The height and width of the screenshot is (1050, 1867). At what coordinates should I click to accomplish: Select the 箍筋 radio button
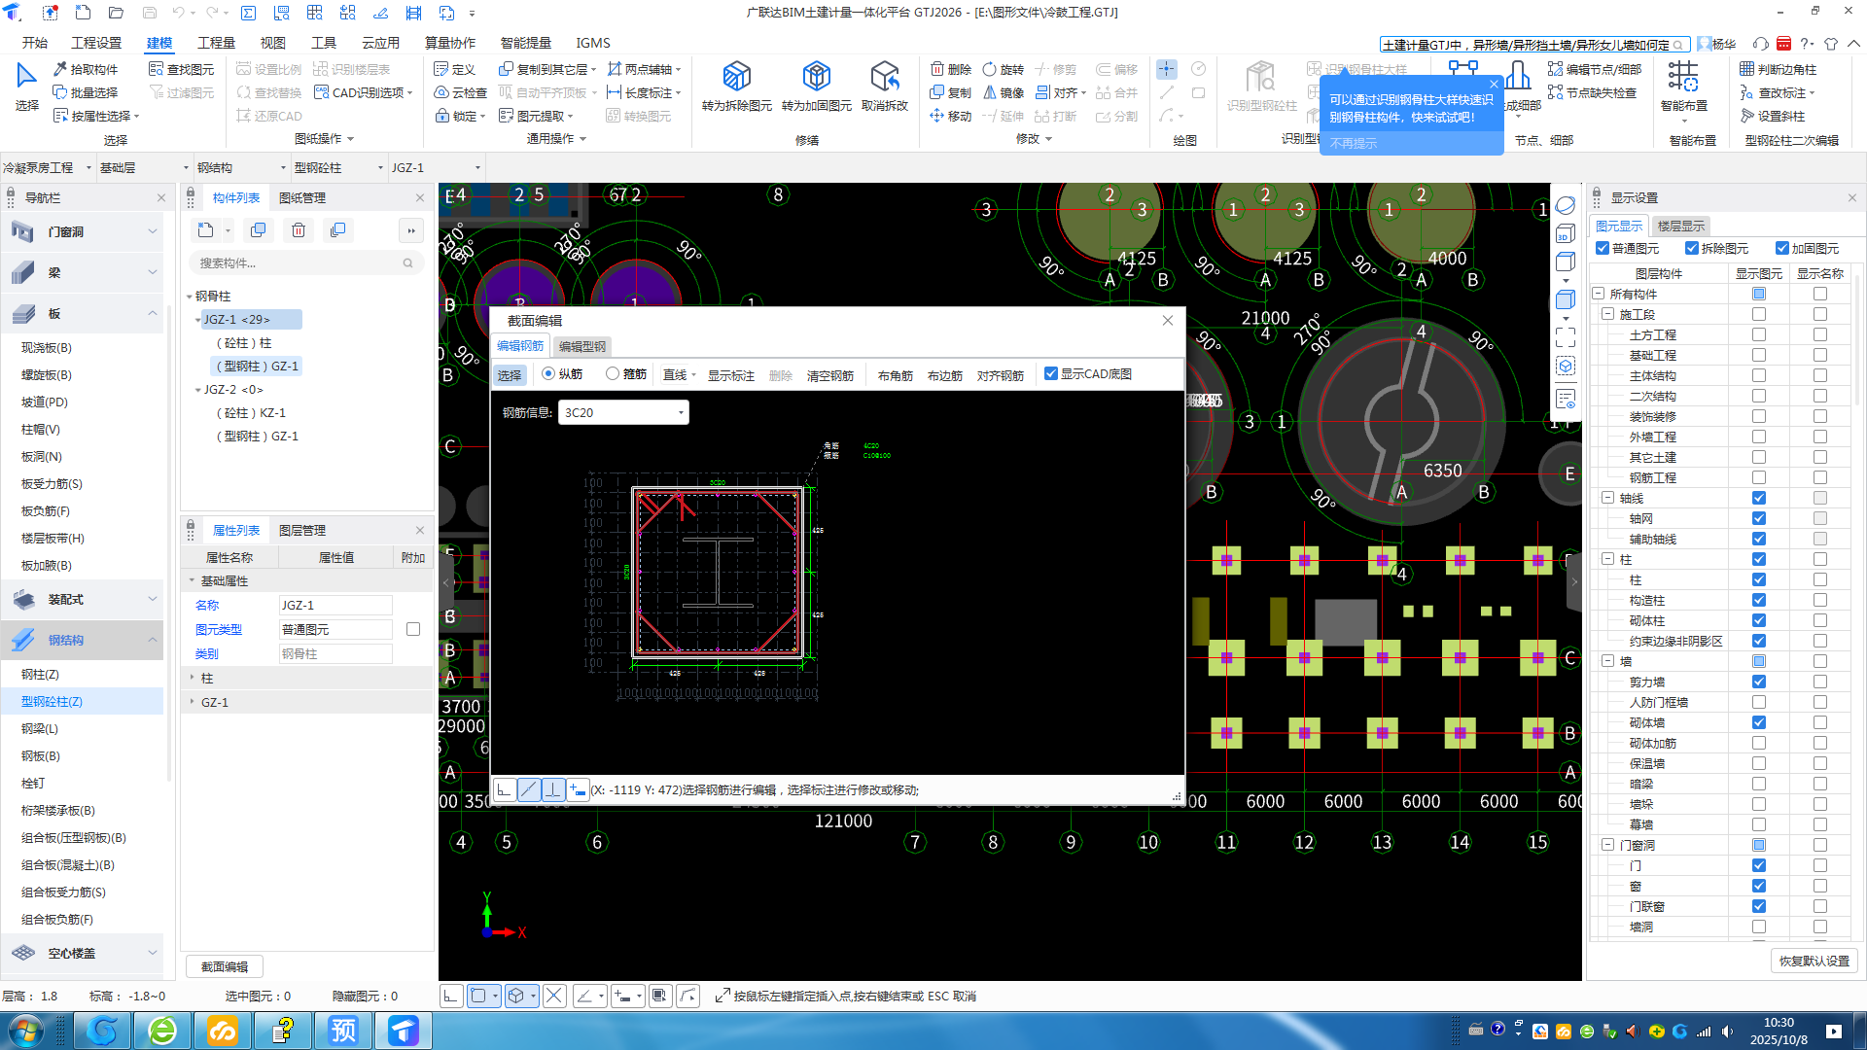[613, 373]
